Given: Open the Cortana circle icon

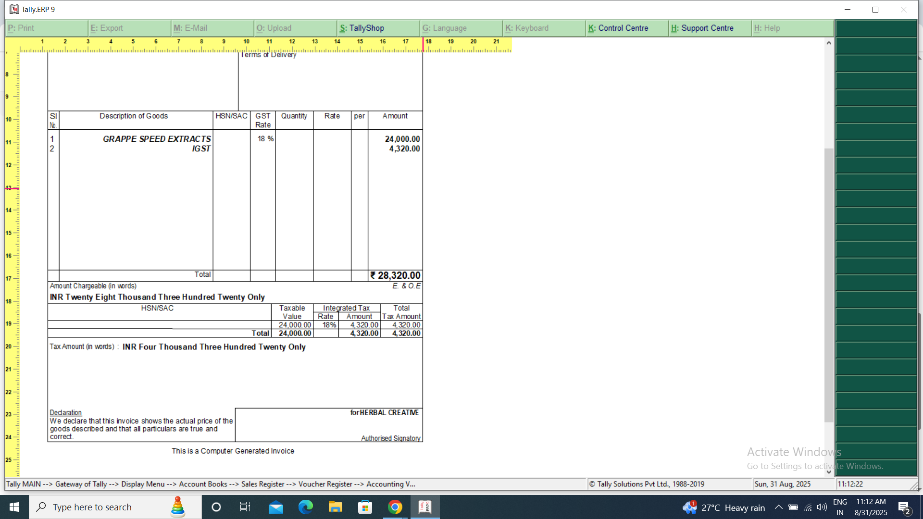Looking at the screenshot, I should click(x=216, y=507).
